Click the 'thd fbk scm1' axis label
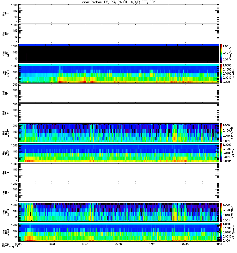The width and height of the screenshot is (237, 253). click(6, 153)
